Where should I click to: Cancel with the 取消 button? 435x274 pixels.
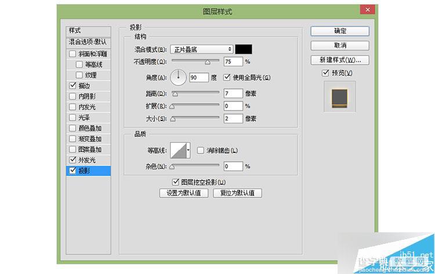tap(340, 45)
